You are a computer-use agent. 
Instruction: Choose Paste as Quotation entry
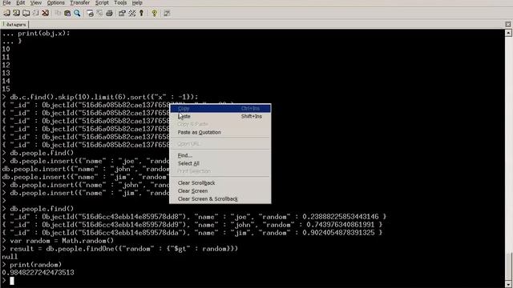pyautogui.click(x=220, y=132)
